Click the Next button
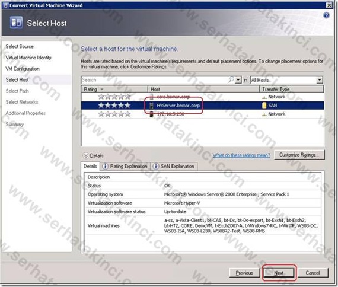Screen dimensions: 338x287 pyautogui.click(x=279, y=273)
